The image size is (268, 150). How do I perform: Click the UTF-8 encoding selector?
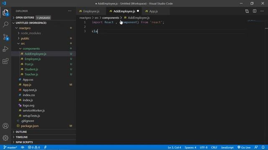[204, 147]
